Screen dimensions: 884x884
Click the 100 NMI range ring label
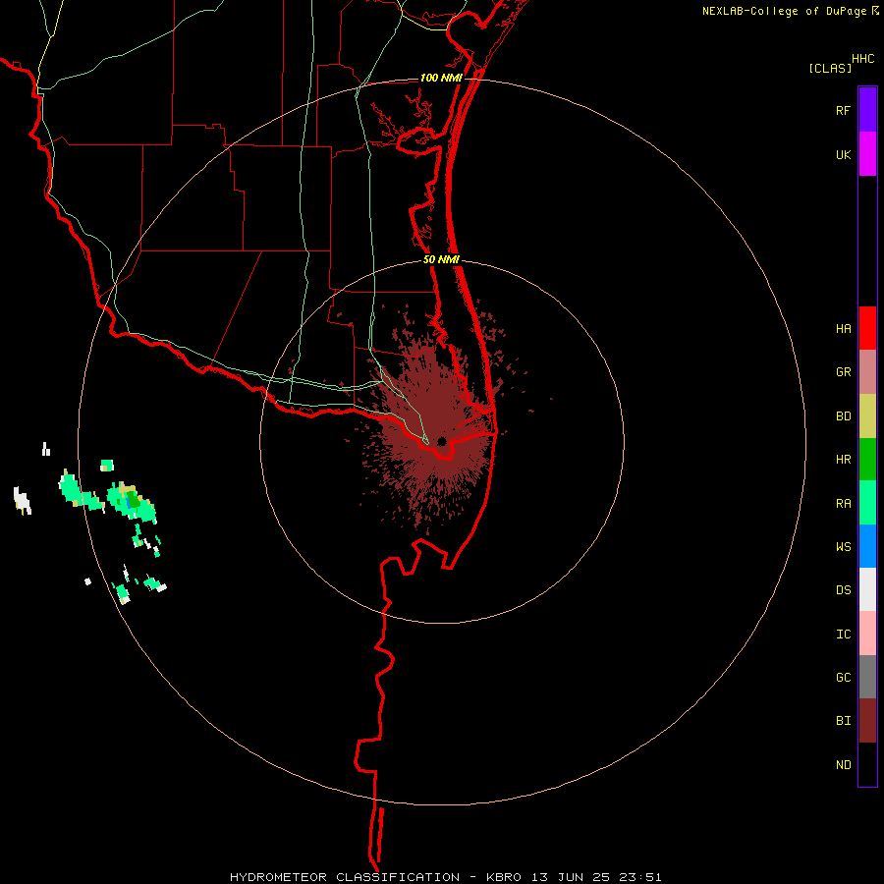tap(441, 78)
